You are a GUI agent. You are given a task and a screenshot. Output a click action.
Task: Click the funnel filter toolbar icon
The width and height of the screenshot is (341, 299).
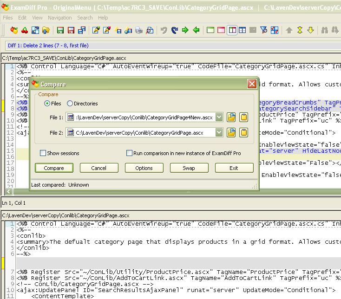[263, 30]
